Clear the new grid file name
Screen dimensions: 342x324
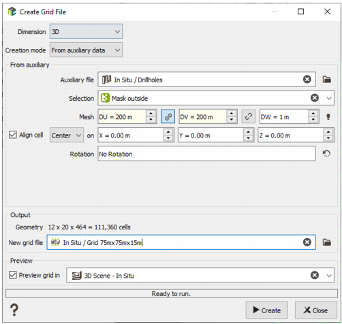[x=307, y=242]
